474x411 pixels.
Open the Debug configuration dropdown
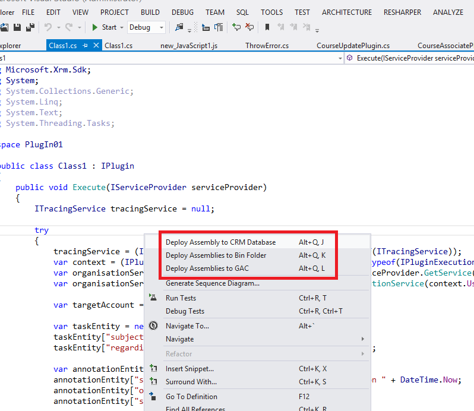pyautogui.click(x=161, y=27)
